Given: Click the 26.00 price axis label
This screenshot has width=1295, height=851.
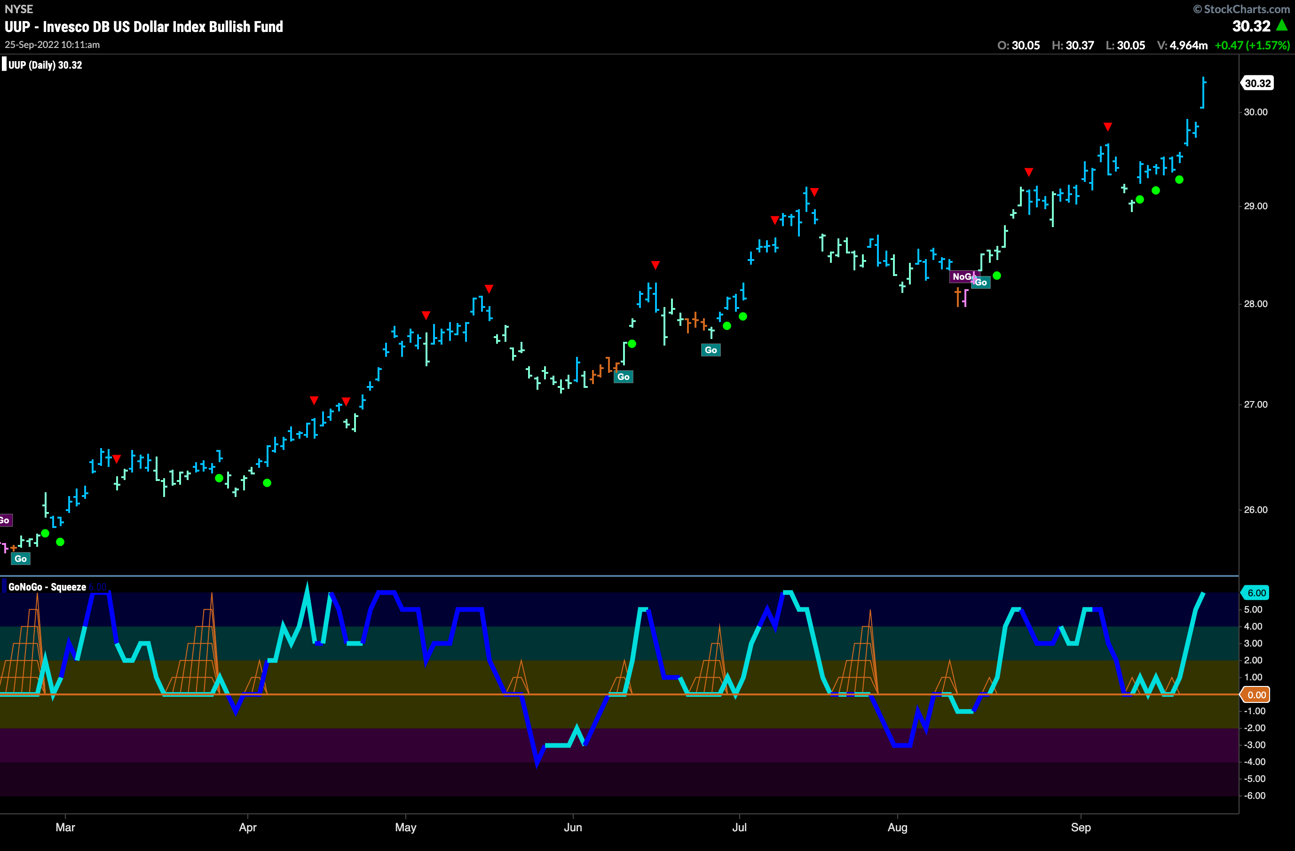Looking at the screenshot, I should coord(1256,510).
